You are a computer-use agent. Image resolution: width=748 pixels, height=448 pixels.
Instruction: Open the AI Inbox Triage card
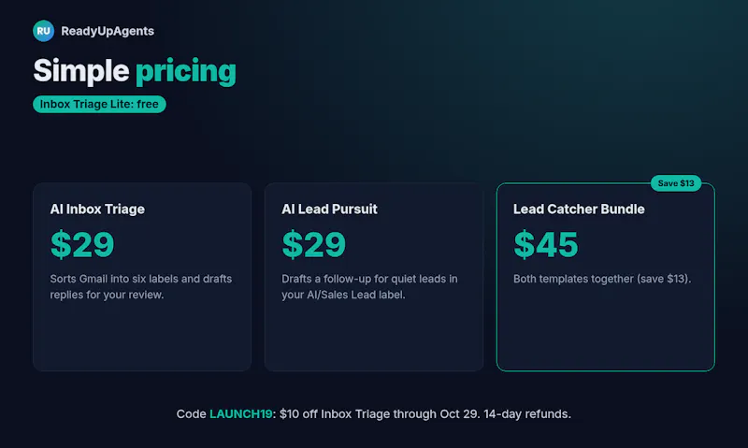pos(142,277)
